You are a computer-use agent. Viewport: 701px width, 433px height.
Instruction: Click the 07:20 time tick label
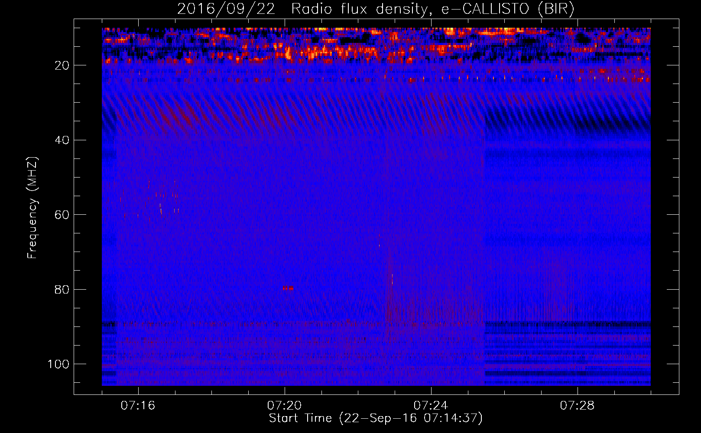(x=284, y=406)
